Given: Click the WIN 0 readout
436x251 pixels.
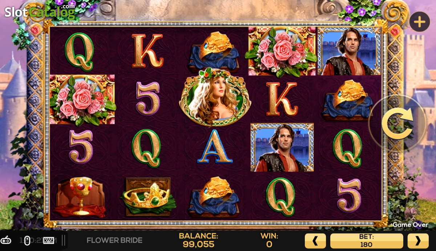Looking at the screenshot, I should pyautogui.click(x=269, y=240).
